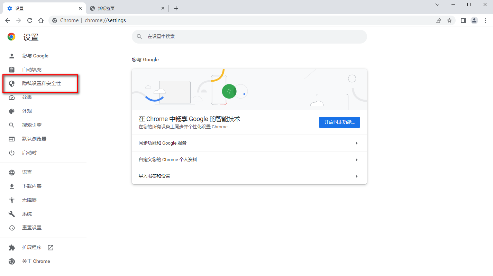Image resolution: width=493 pixels, height=276 pixels.
Task: Click the globe icon for 语言
Action: [x=12, y=172]
